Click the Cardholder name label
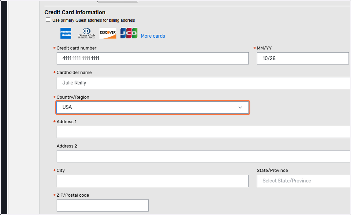Screen dimensions: 351x215 (x=74, y=72)
